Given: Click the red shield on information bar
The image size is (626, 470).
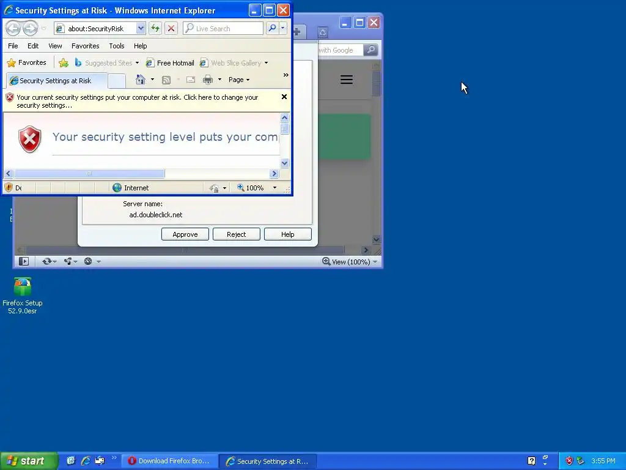Looking at the screenshot, I should click(10, 97).
